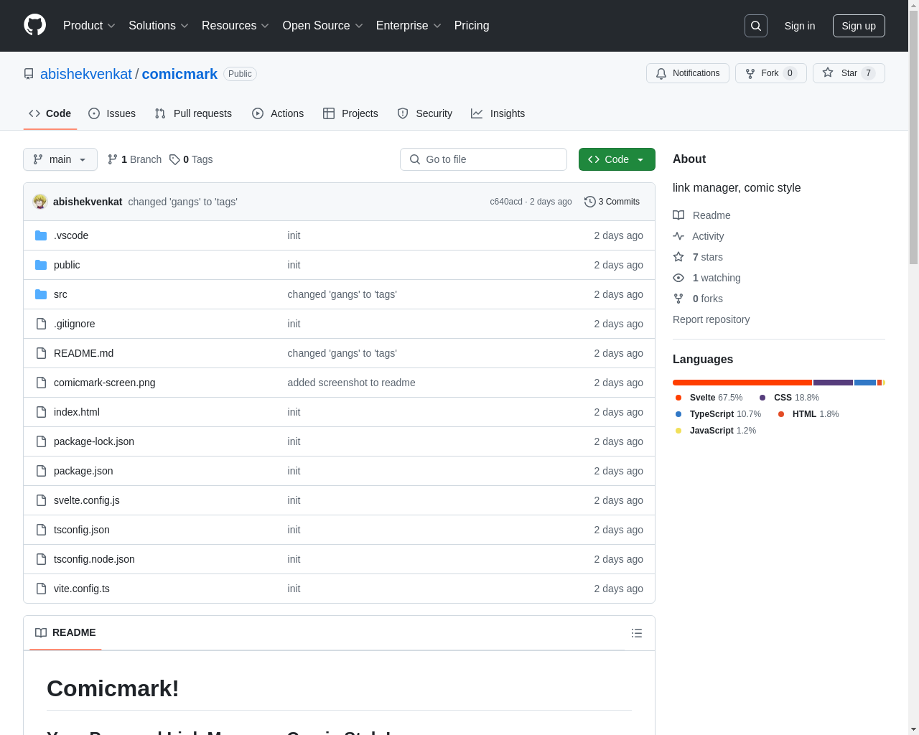The height and width of the screenshot is (735, 919).
Task: Open the tsconfig.json file
Action: pos(82,530)
